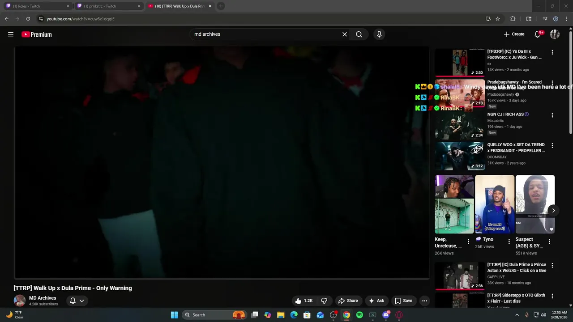Play Ys Da III x FootWorcc video thumbnail

pos(459,62)
